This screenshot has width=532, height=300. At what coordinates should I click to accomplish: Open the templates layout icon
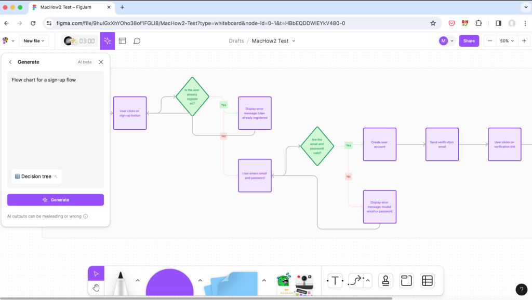123,40
